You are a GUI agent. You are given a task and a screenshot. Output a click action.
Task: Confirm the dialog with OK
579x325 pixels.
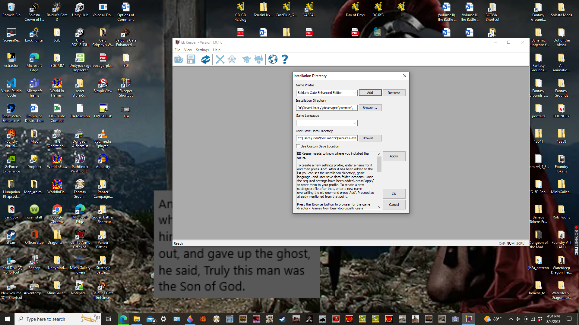394,194
